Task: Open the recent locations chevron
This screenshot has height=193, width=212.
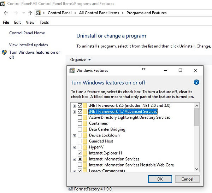Action: pos(24,13)
